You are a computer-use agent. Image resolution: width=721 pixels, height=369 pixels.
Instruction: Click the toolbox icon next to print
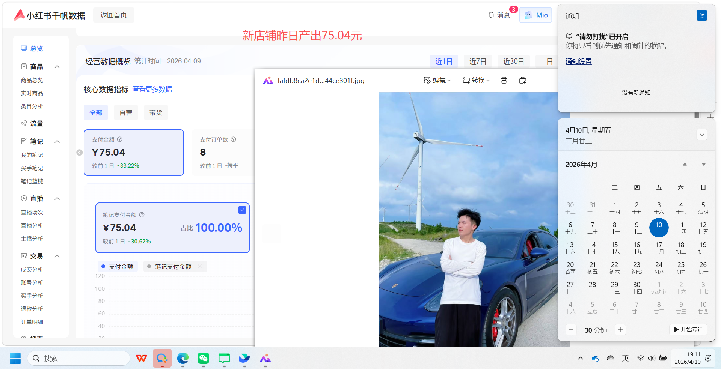(522, 80)
